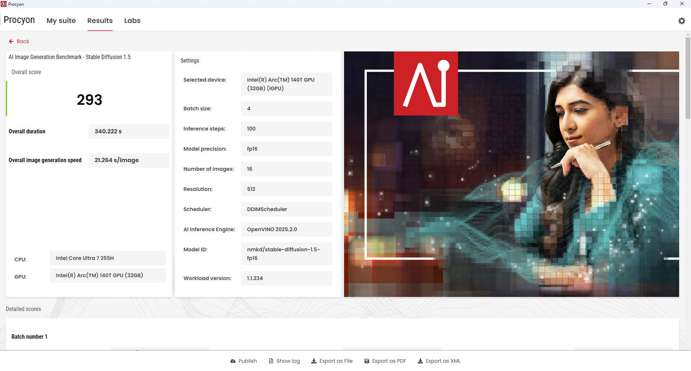Click the Back arrow icon
This screenshot has width=691, height=371.
11,41
